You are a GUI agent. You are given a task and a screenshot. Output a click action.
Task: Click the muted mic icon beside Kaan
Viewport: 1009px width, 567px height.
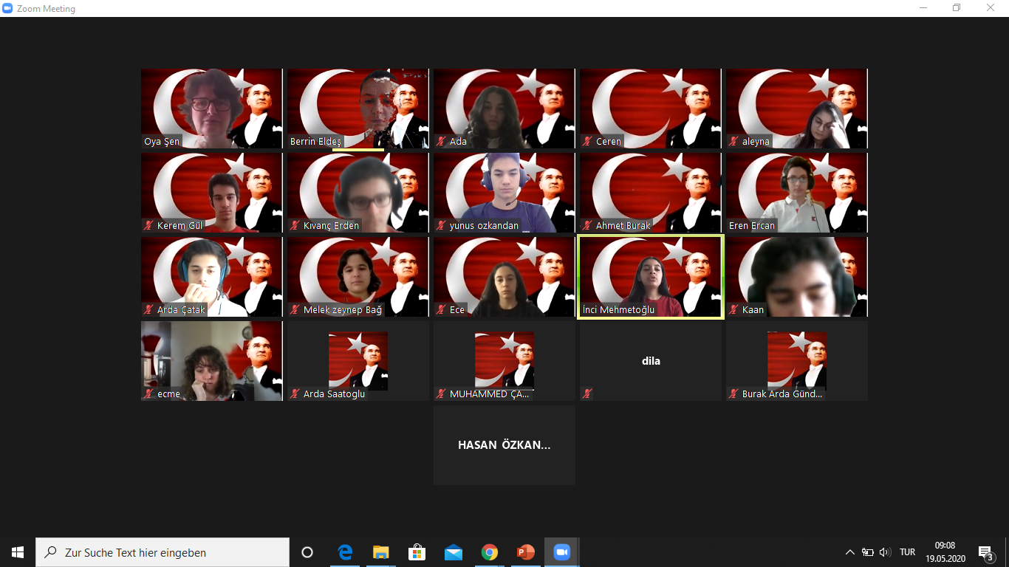(x=734, y=309)
